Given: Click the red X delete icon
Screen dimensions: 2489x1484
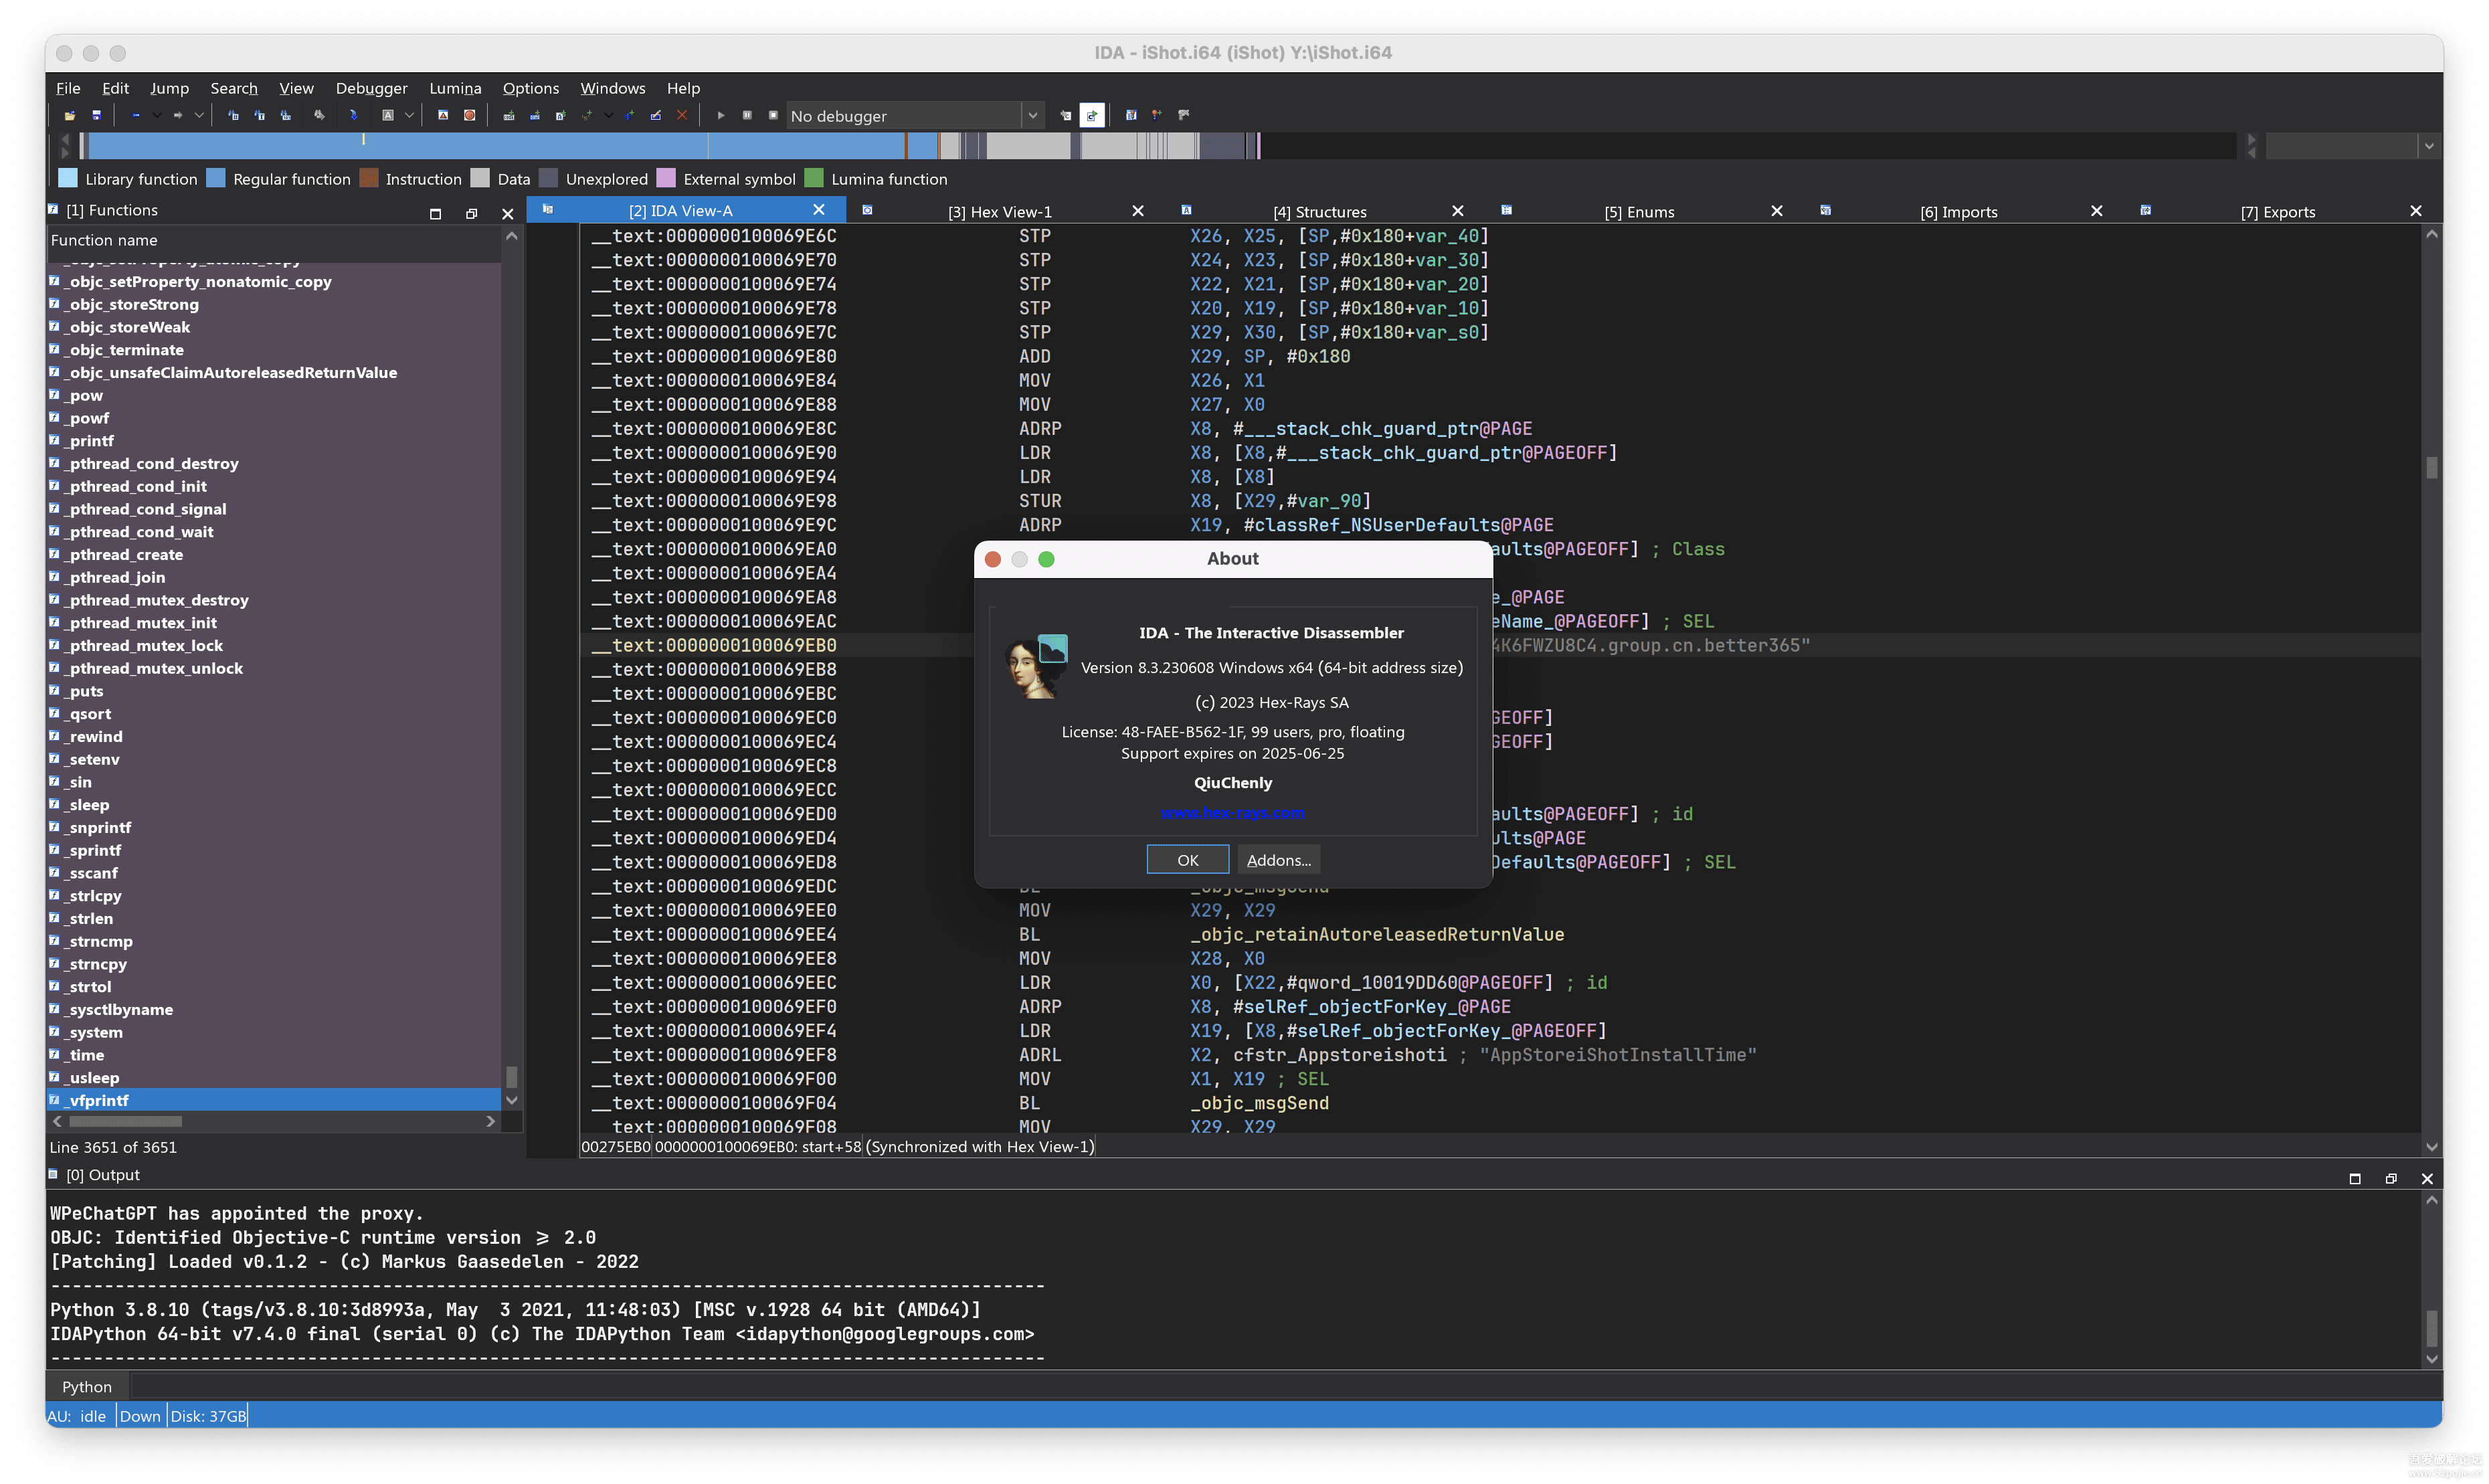Looking at the screenshot, I should click(682, 116).
